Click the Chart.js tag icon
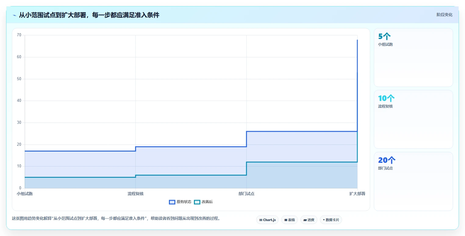 coord(261,220)
